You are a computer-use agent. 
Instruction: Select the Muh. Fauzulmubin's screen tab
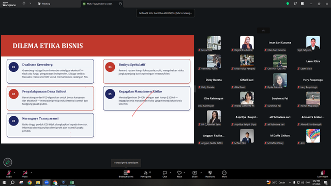tap(99, 4)
